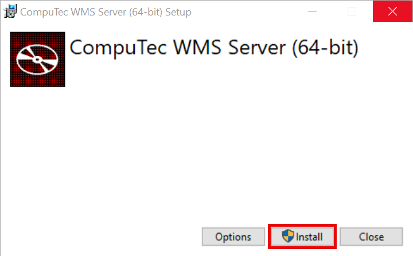Select the Options button at bottom

[233, 236]
